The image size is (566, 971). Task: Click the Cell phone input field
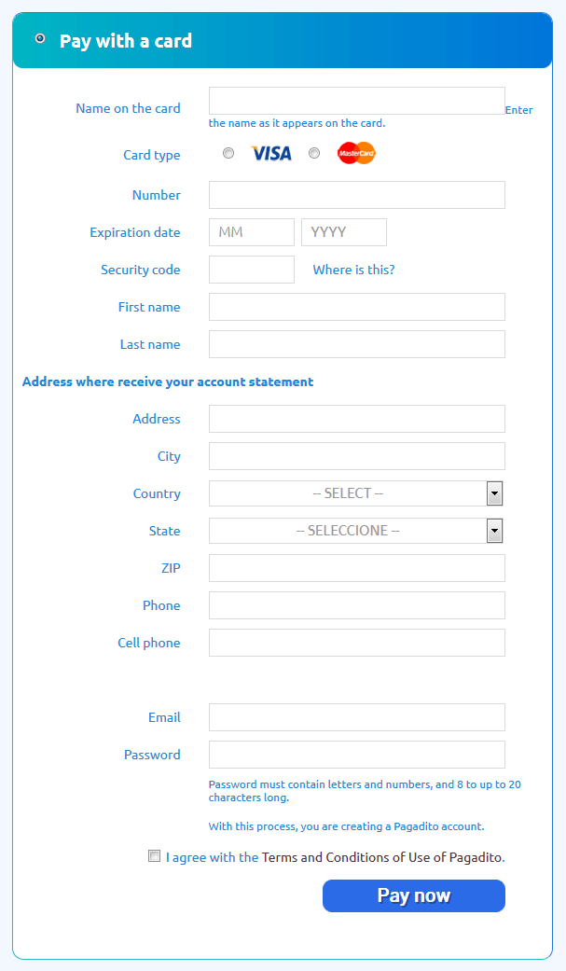pos(356,643)
